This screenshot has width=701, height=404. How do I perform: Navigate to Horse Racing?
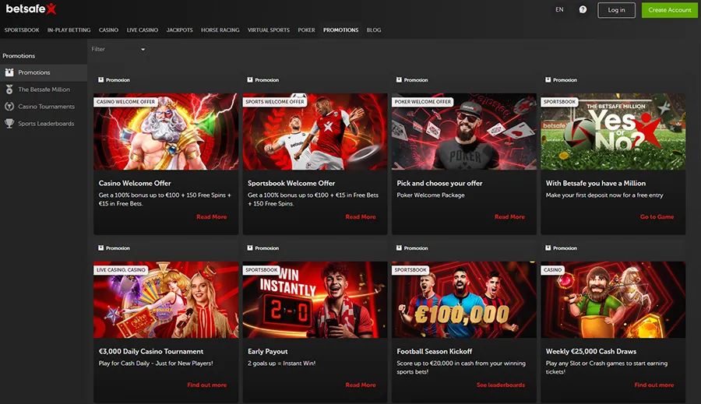[220, 30]
